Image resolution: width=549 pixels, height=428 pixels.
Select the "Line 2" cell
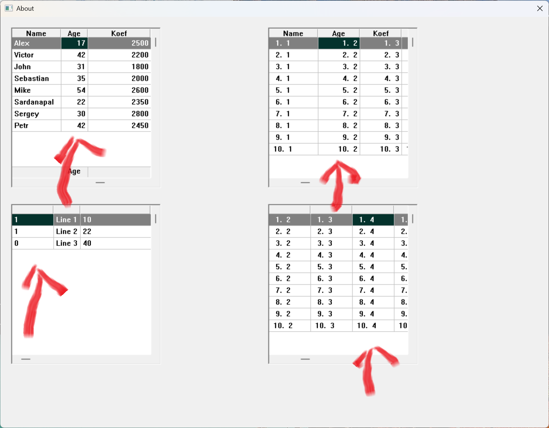click(67, 231)
